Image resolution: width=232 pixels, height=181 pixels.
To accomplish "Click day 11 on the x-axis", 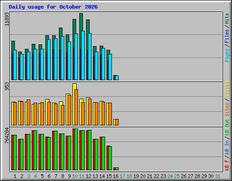I will (82, 176).
